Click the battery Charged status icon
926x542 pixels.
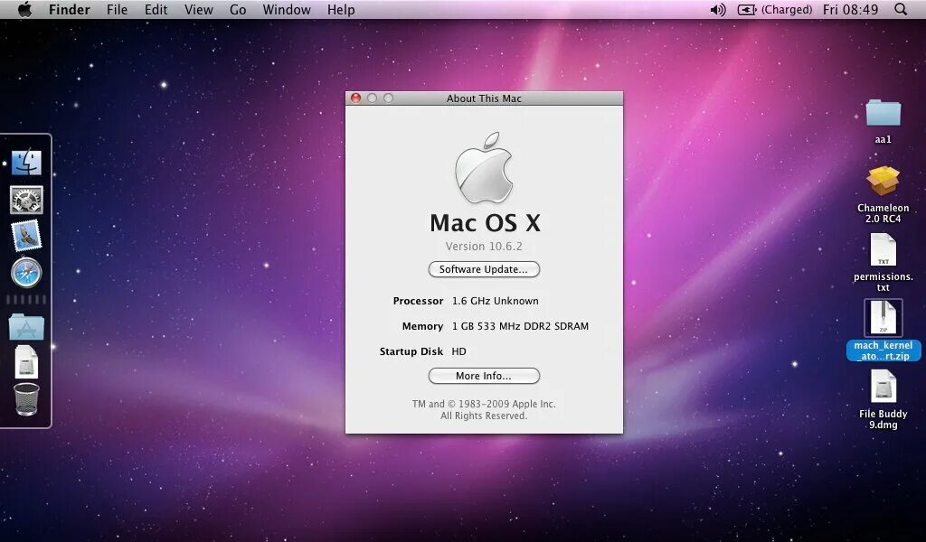point(775,9)
